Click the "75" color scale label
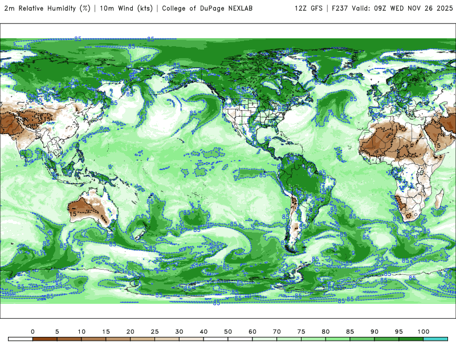The image size is (456, 342). [302, 332]
